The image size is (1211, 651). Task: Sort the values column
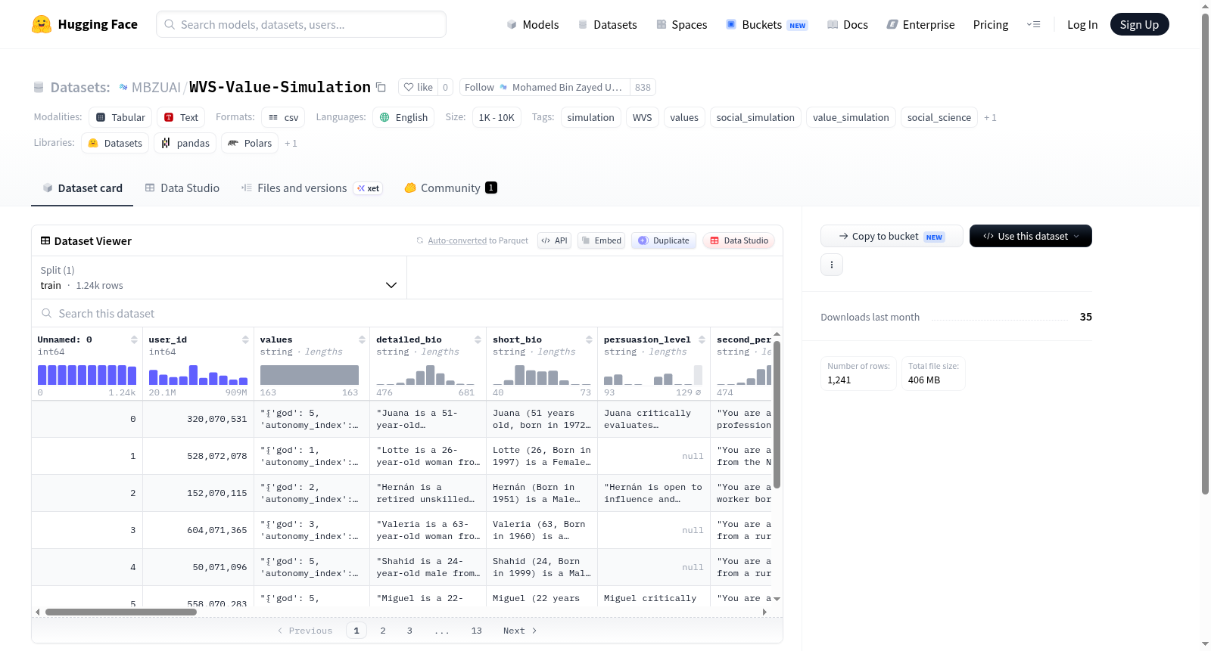point(362,339)
